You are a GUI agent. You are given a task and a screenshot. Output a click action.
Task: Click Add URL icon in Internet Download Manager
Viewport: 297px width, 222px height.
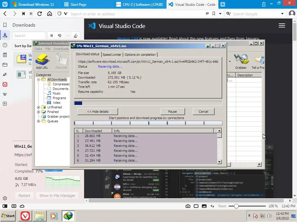pyautogui.click(x=42, y=61)
